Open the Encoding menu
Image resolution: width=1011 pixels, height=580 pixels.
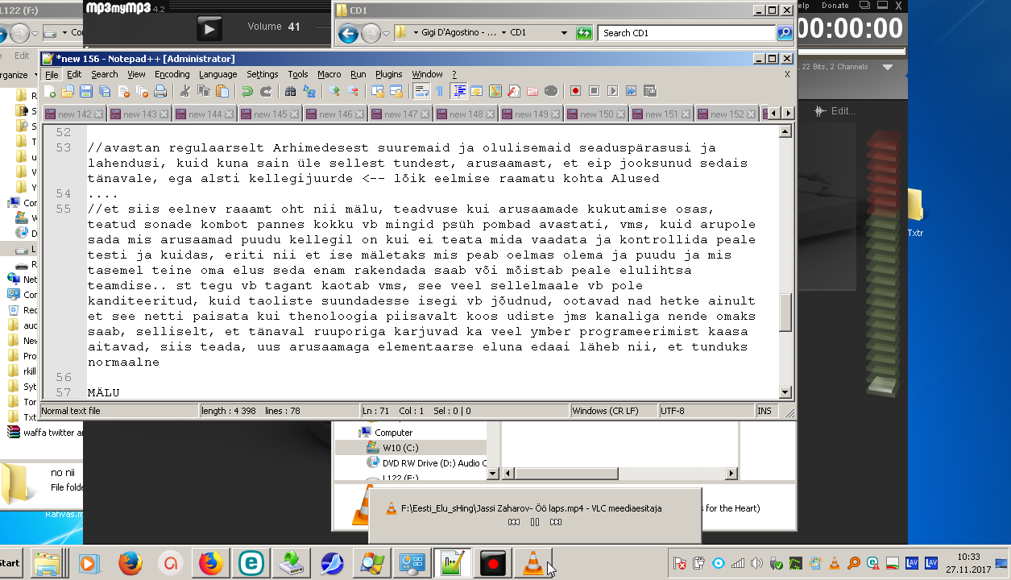[x=172, y=74]
